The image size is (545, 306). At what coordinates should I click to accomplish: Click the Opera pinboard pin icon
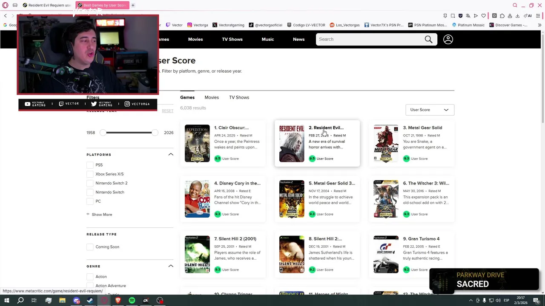coord(445,16)
